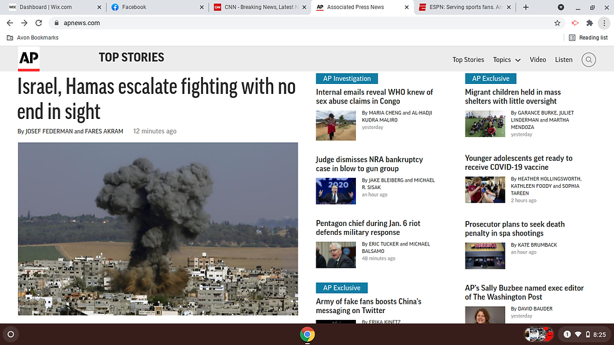Image resolution: width=614 pixels, height=345 pixels.
Task: Close the ESPN tab
Action: tap(509, 7)
